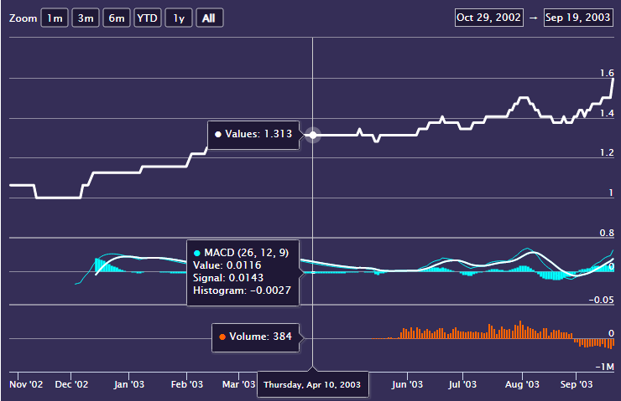
Task: Edit the start date Oct 29, 2002
Action: click(x=488, y=17)
